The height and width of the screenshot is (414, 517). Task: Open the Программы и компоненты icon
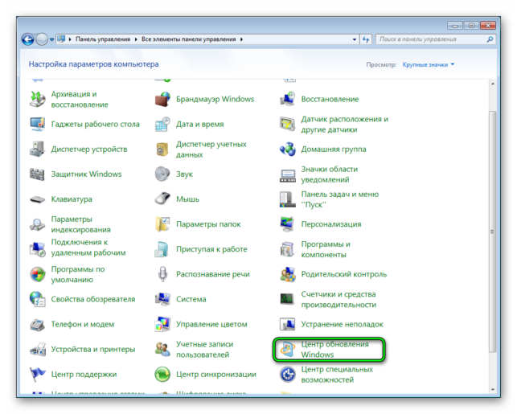click(288, 249)
